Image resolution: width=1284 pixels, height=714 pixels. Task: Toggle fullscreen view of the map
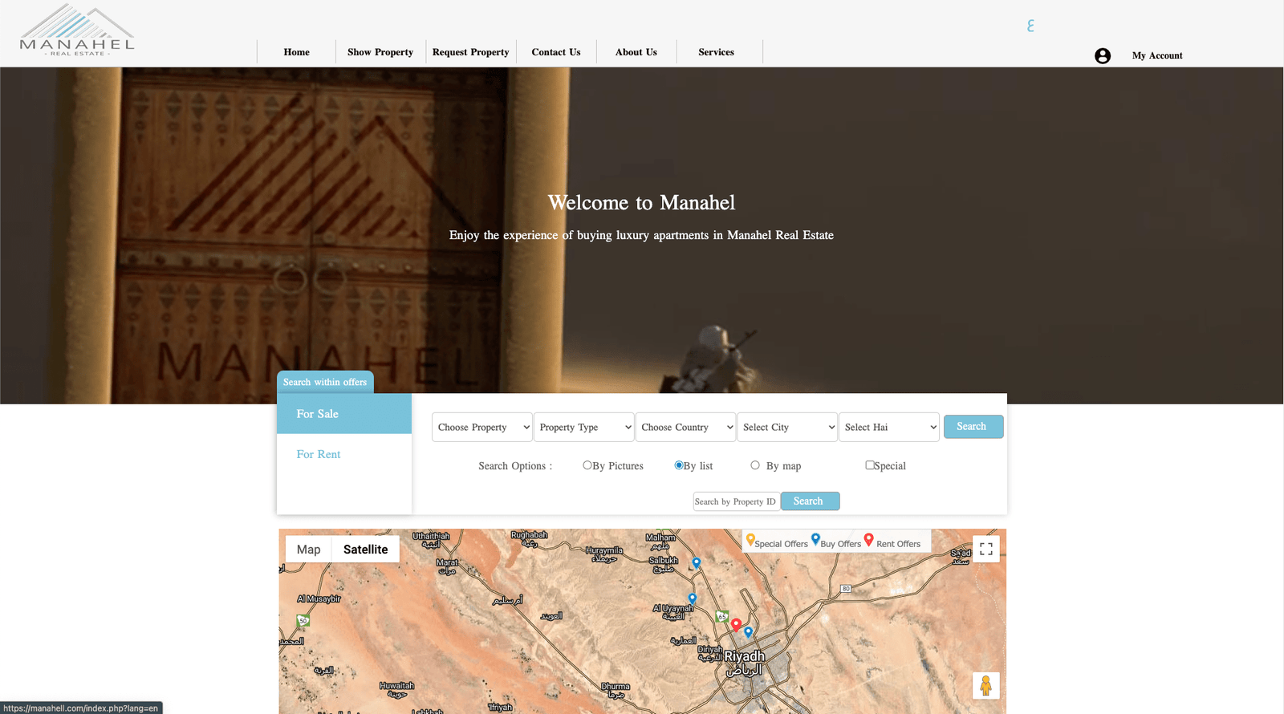coord(986,549)
